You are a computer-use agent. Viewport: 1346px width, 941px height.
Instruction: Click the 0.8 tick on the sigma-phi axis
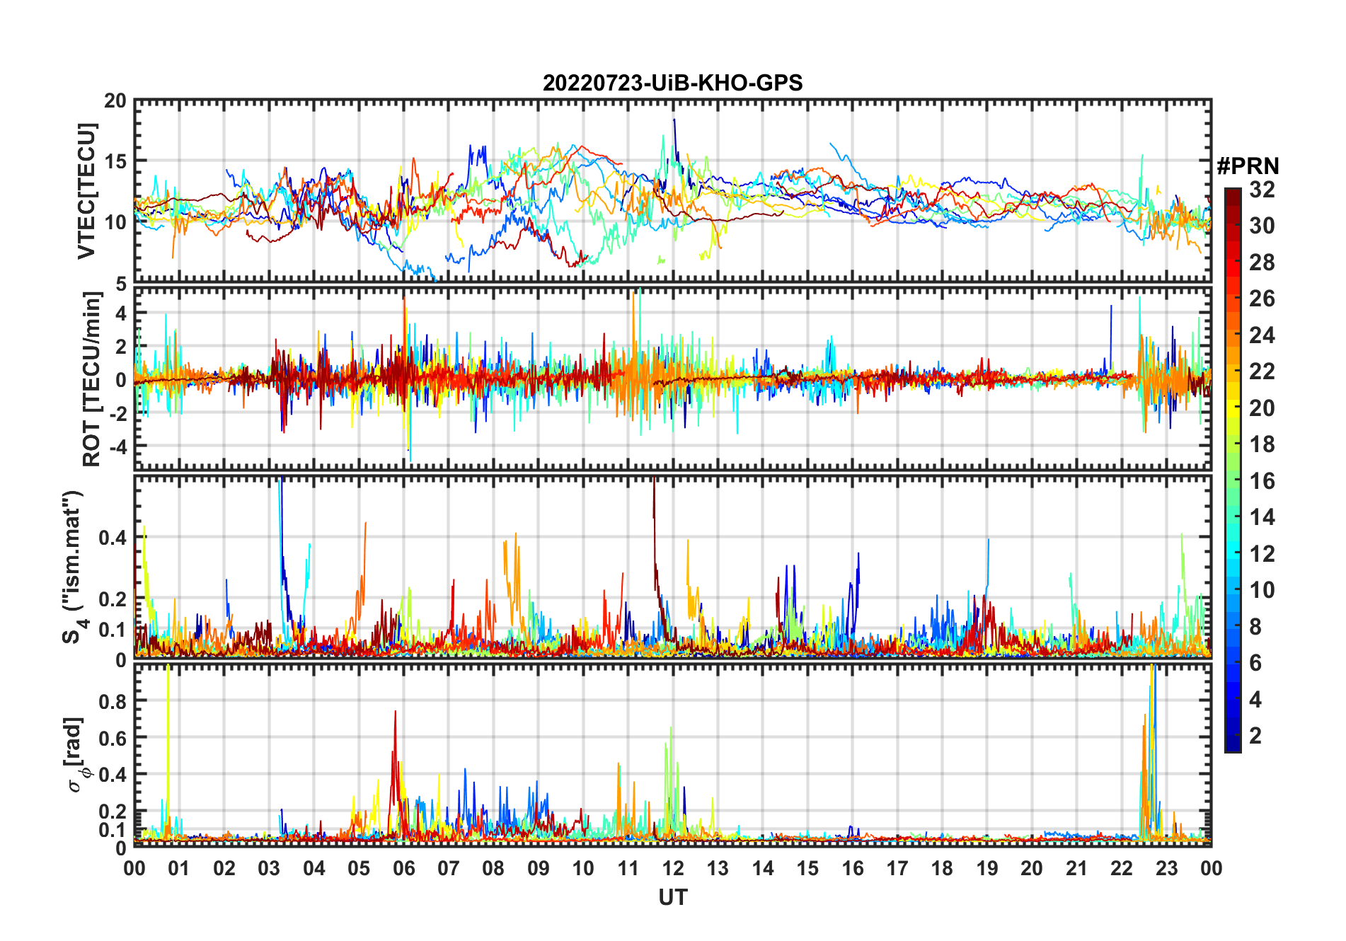[x=113, y=701]
